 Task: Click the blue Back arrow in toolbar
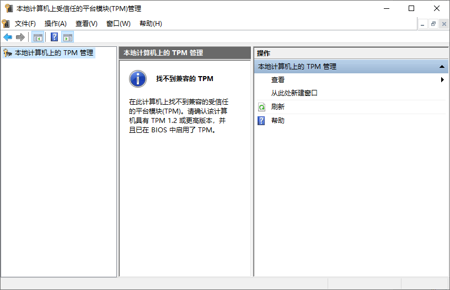point(8,37)
